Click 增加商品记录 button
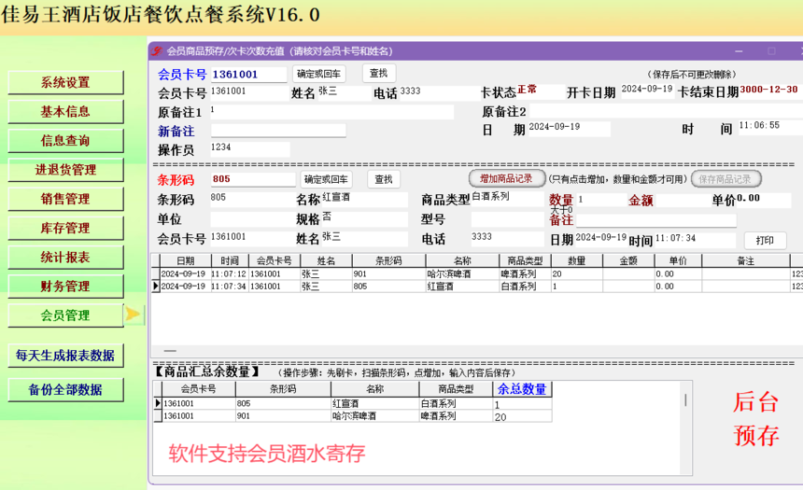The width and height of the screenshot is (803, 490). (506, 178)
